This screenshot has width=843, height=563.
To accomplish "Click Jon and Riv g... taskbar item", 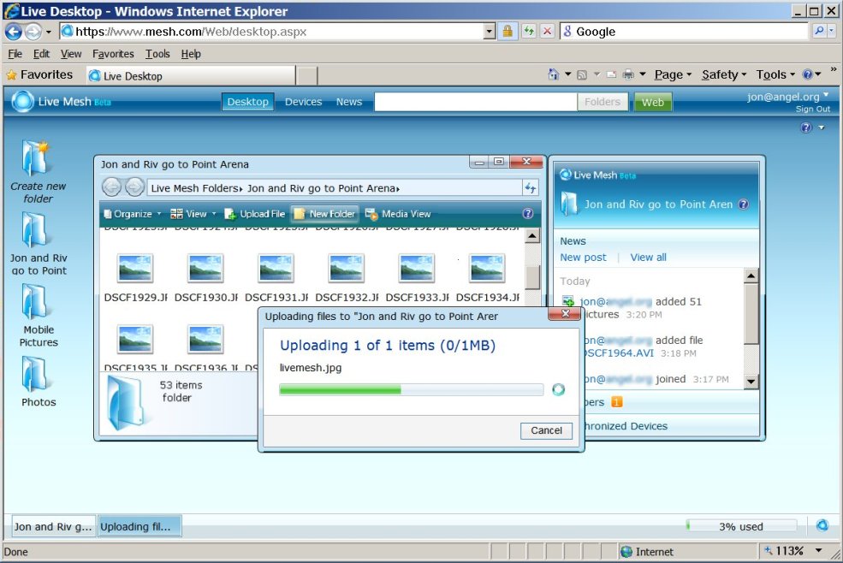I will (53, 526).
